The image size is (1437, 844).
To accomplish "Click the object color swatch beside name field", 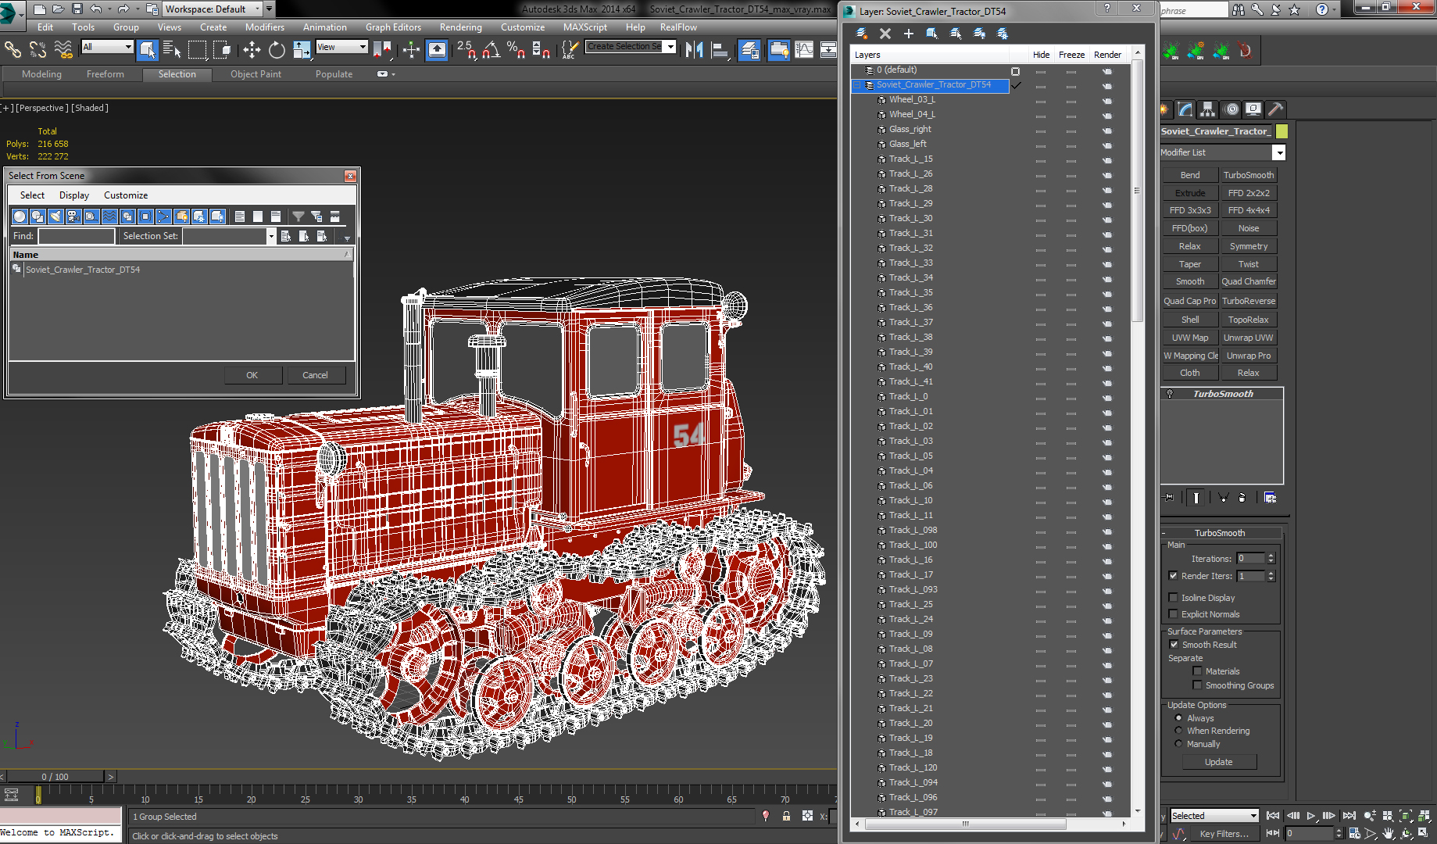I will (x=1282, y=131).
